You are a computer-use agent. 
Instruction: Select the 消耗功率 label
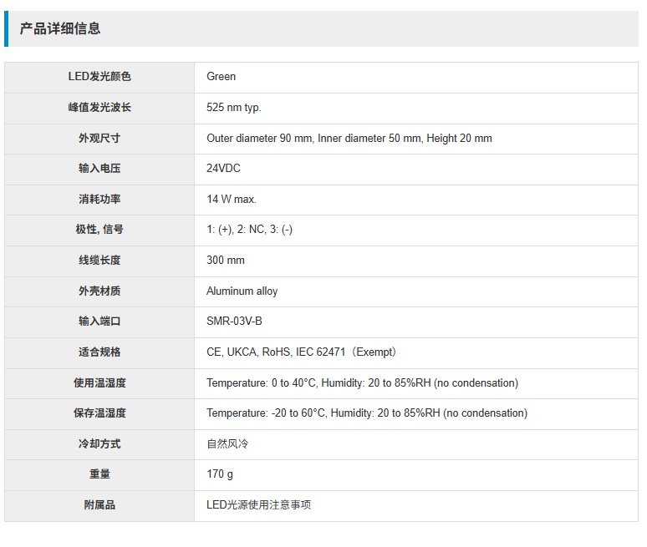99,200
